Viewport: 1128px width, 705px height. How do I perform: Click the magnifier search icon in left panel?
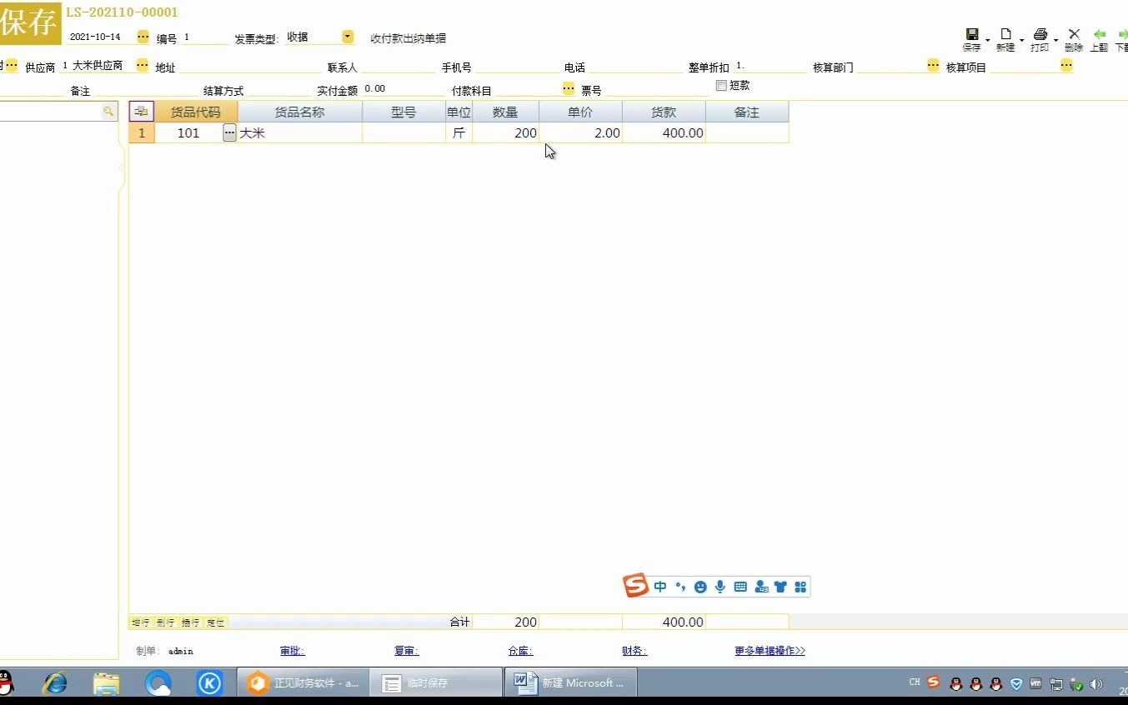(108, 110)
